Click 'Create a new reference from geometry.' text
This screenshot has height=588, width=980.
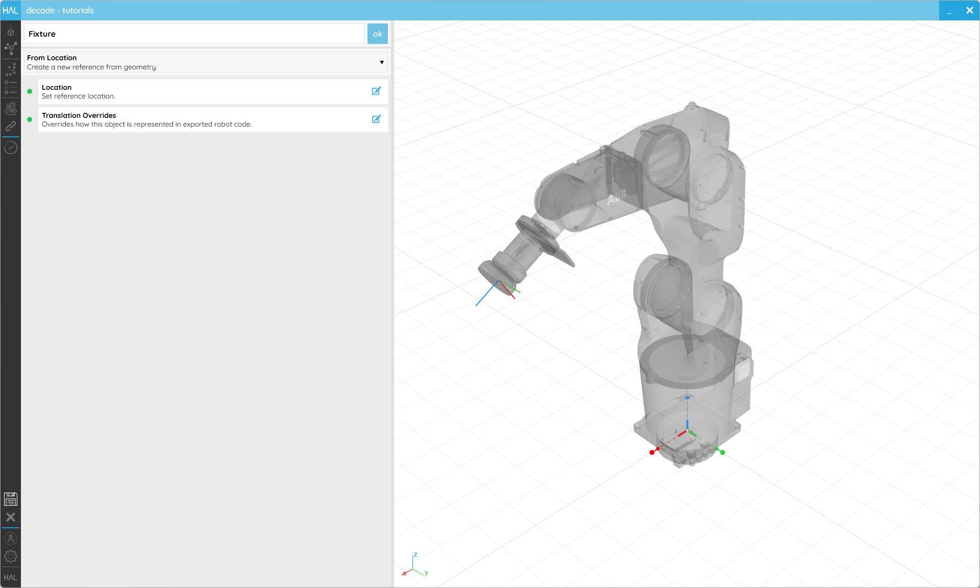pyautogui.click(x=92, y=67)
